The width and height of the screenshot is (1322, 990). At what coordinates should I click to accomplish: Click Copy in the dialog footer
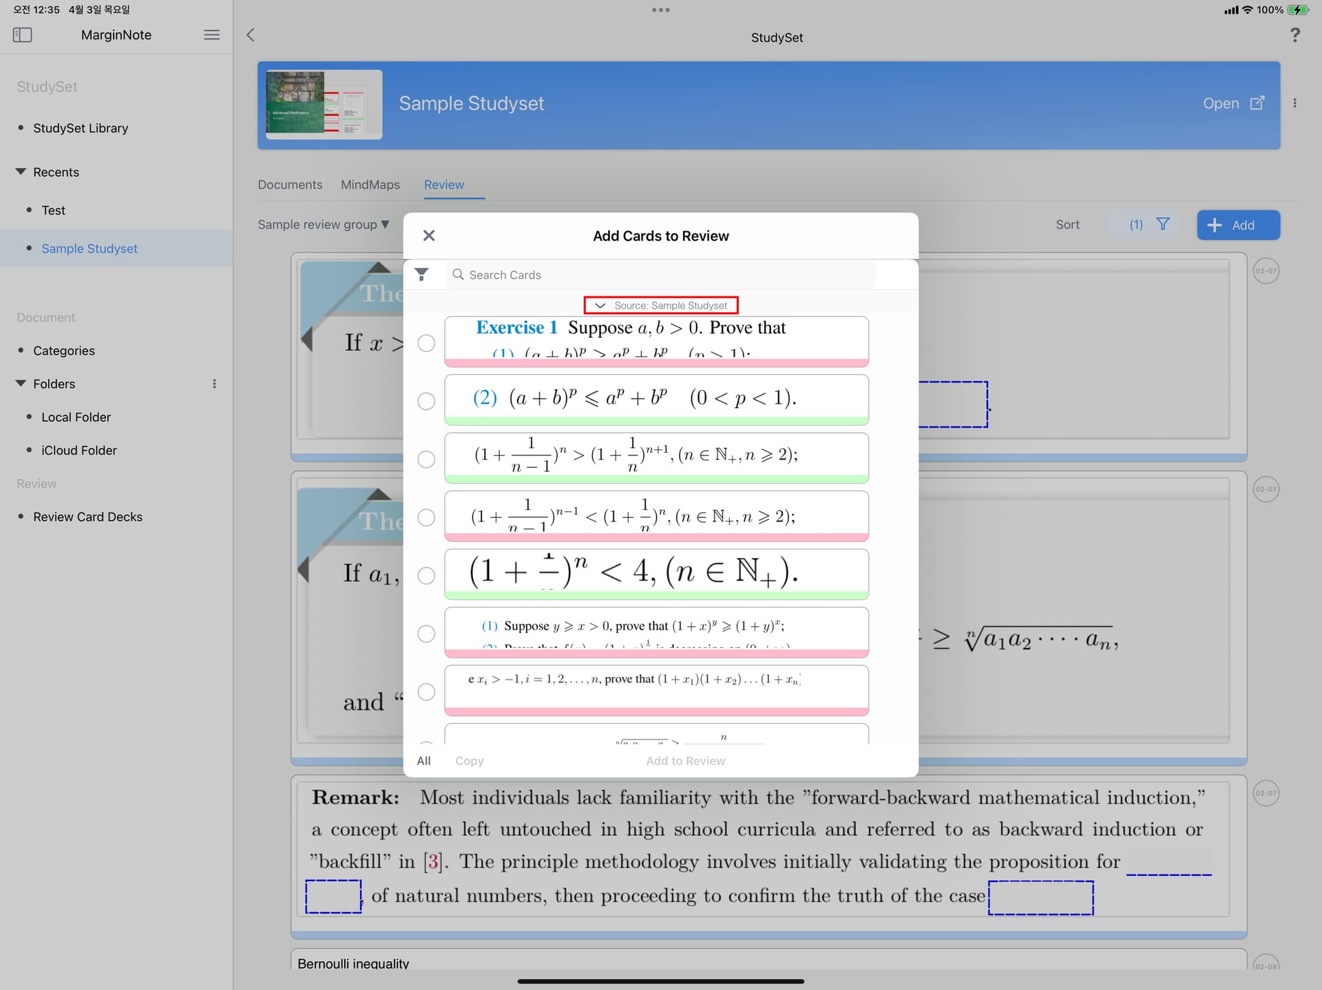(469, 761)
